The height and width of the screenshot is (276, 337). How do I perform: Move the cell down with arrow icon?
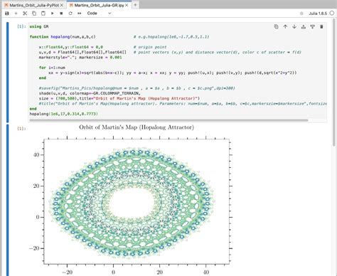(294, 26)
